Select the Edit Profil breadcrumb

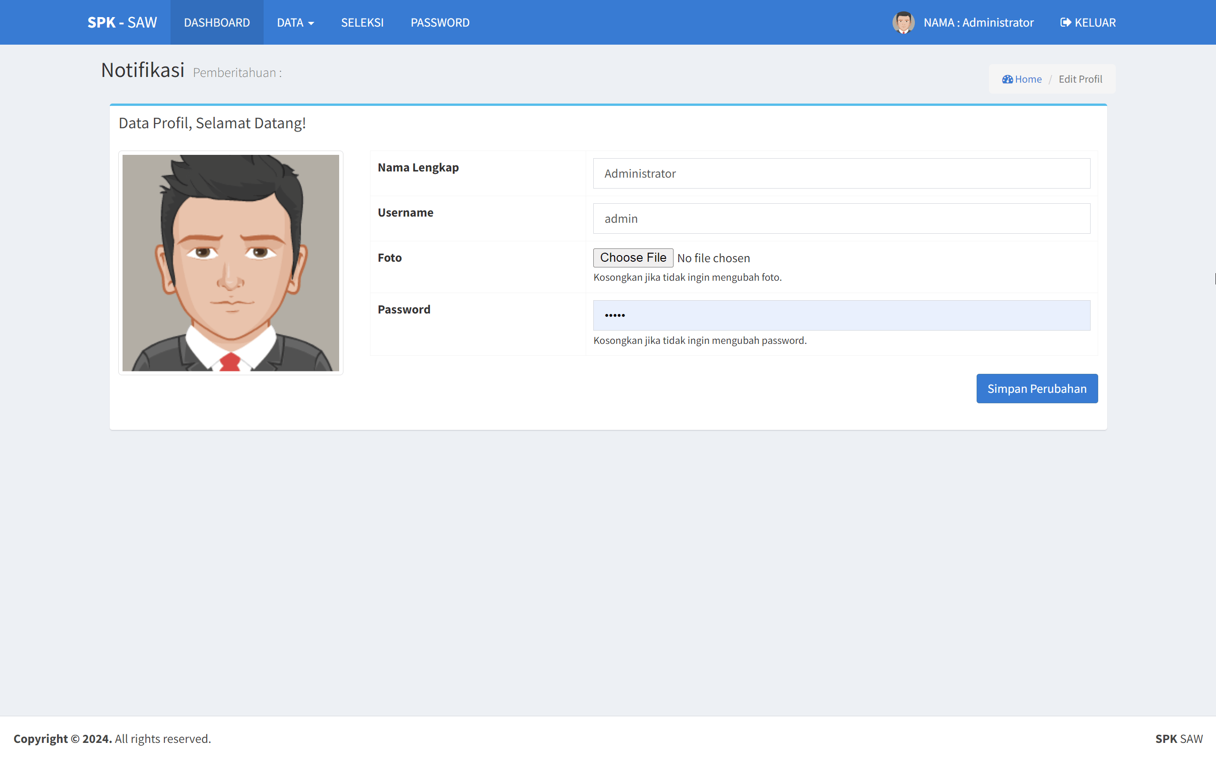(x=1080, y=79)
